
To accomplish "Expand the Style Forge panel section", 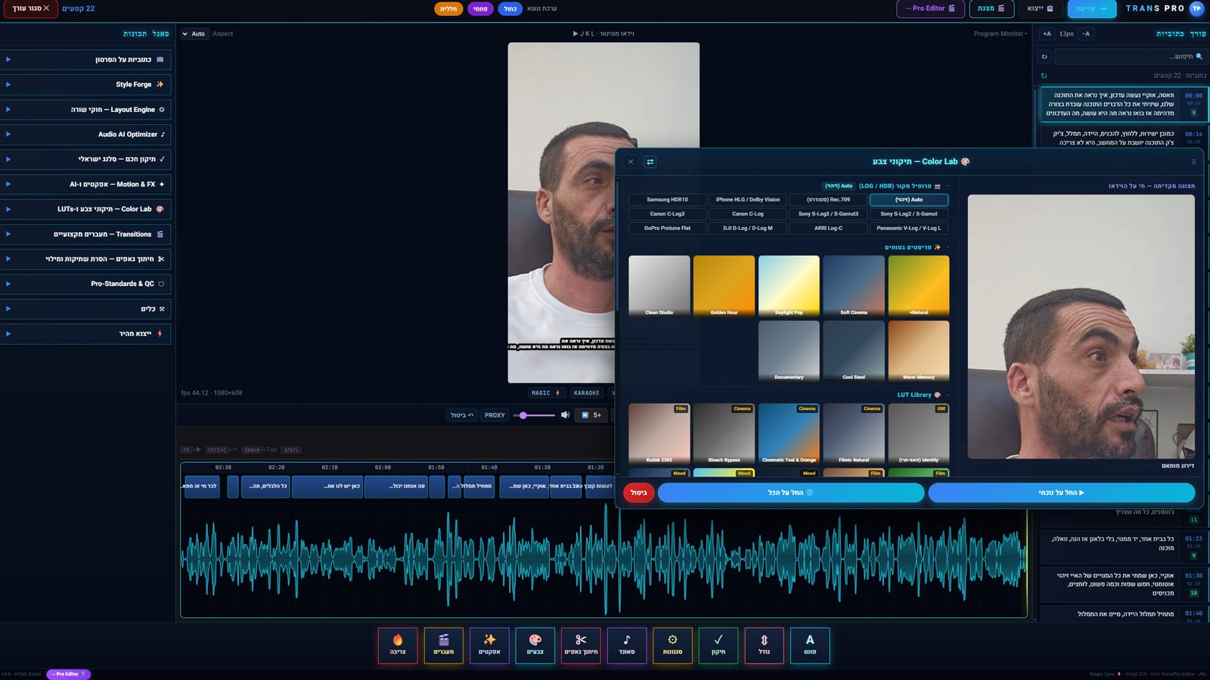I will (85, 85).
